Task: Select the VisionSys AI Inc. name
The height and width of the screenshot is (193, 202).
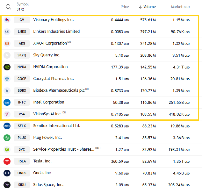Action: [x=47, y=114]
